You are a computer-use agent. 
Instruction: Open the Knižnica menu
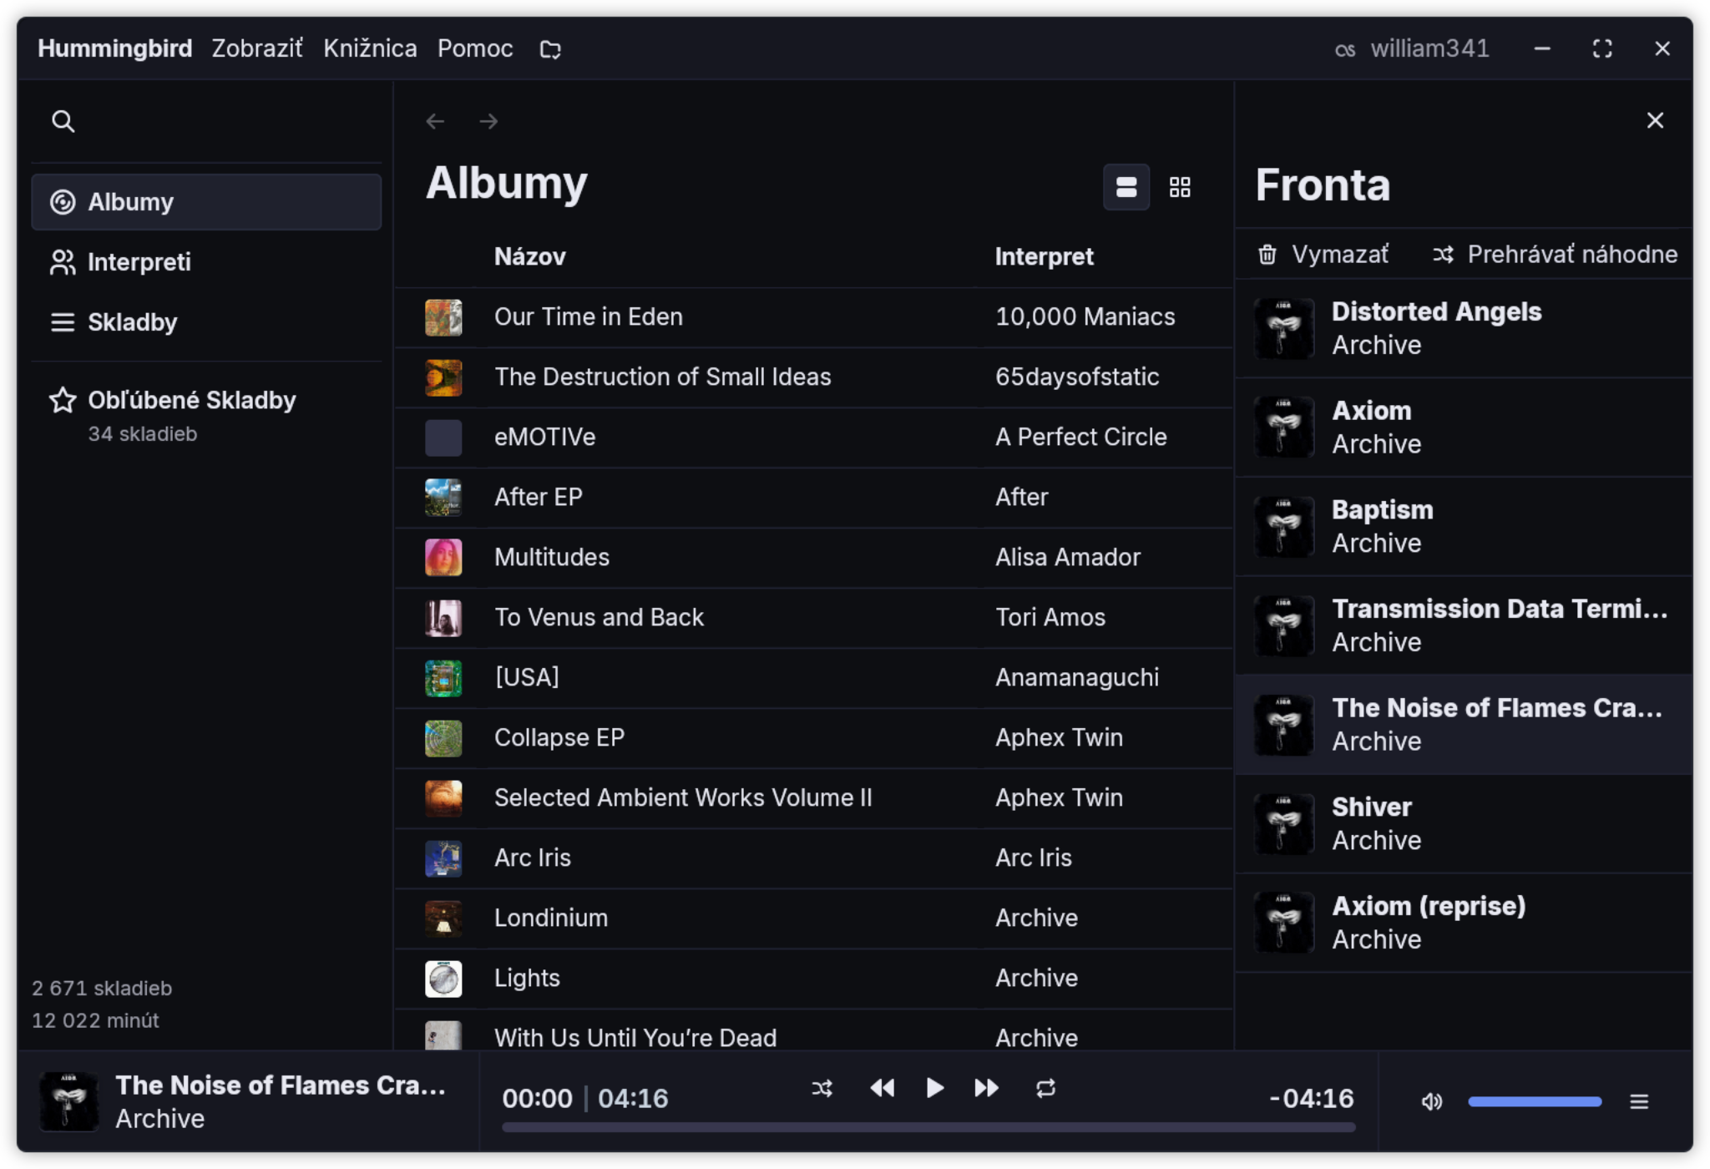point(370,48)
